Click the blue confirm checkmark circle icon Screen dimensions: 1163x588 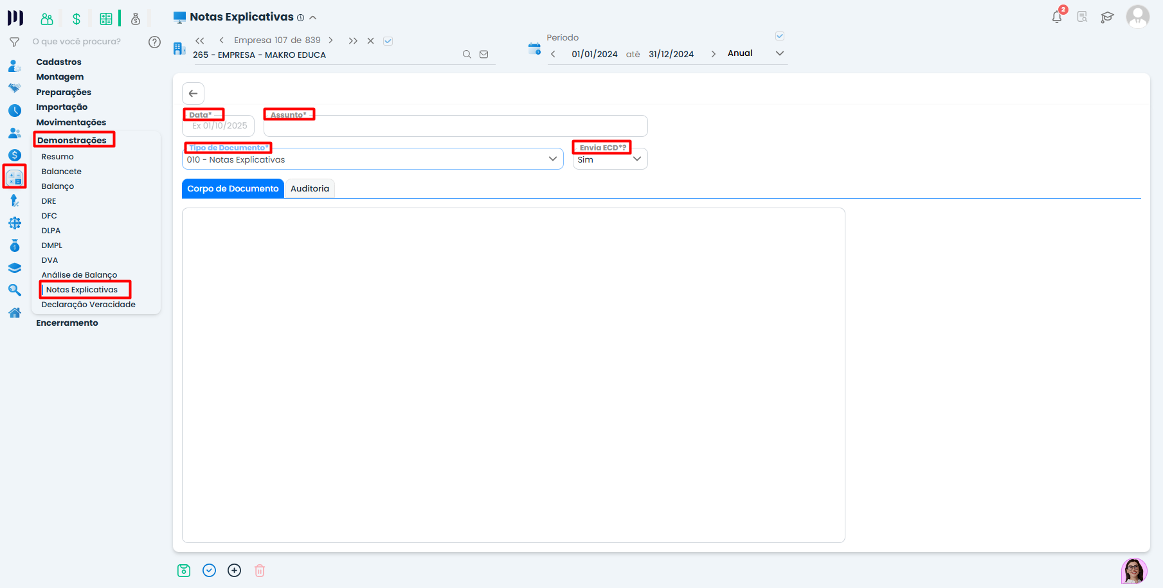[x=209, y=571]
